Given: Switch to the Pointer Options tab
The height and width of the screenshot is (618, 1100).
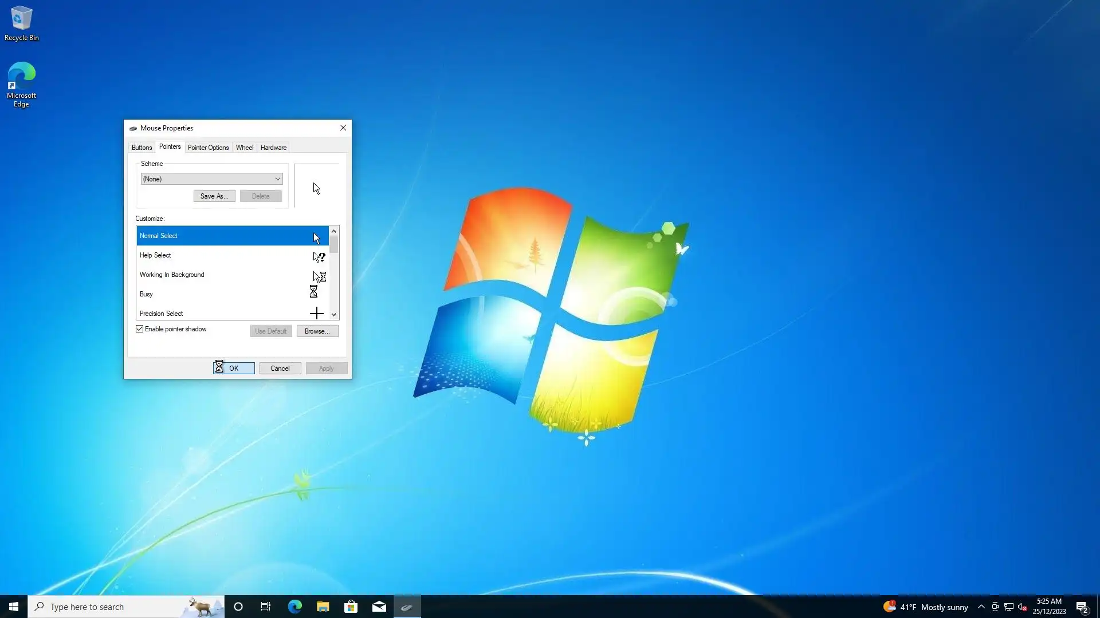Looking at the screenshot, I should pos(208,148).
